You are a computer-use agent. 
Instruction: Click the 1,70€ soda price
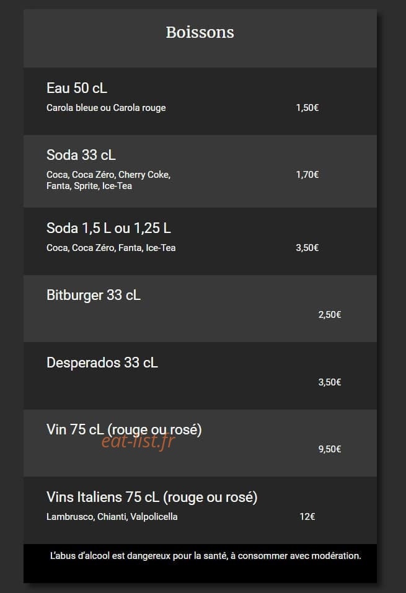pos(307,175)
